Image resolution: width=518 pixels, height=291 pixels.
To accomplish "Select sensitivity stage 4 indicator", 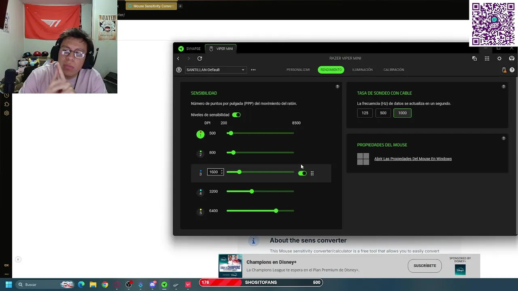I will click(200, 192).
